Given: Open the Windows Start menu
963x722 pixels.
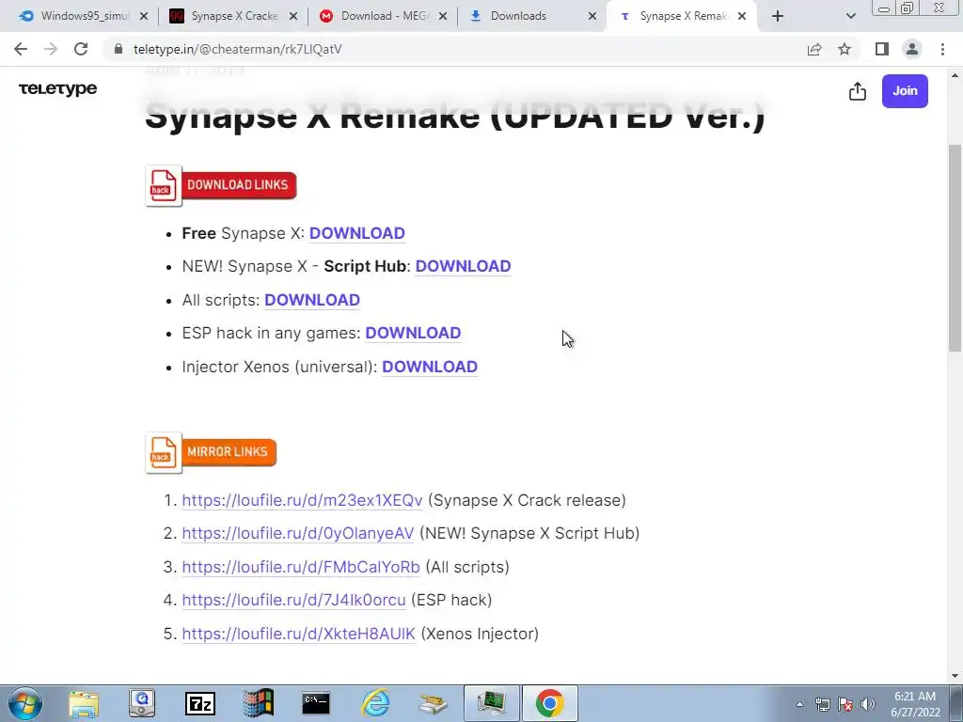Looking at the screenshot, I should pyautogui.click(x=25, y=703).
